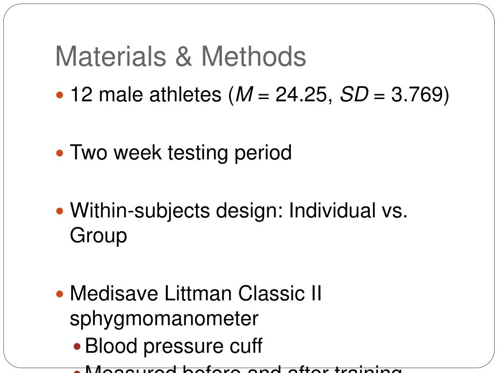Click the ampersand in the title

click(183, 56)
